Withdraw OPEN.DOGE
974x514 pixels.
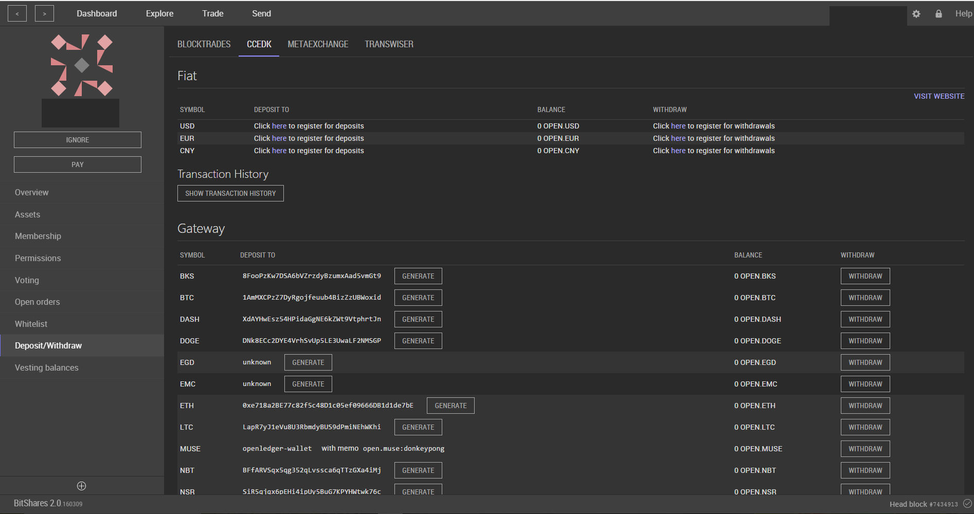pyautogui.click(x=865, y=341)
